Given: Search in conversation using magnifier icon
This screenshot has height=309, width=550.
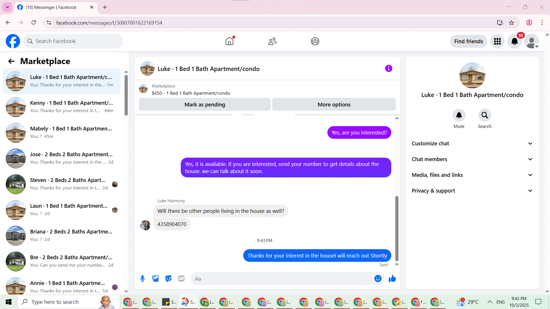Looking at the screenshot, I should tap(485, 115).
